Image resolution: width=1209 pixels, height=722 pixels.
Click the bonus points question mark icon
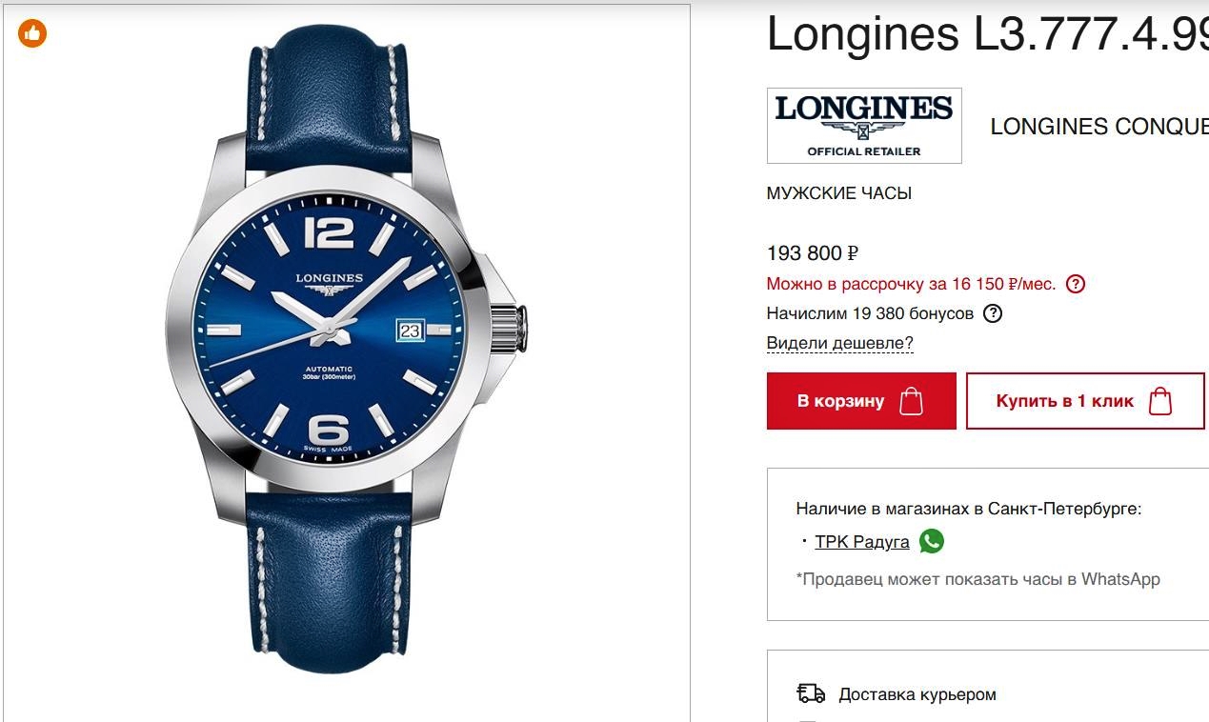click(x=993, y=313)
